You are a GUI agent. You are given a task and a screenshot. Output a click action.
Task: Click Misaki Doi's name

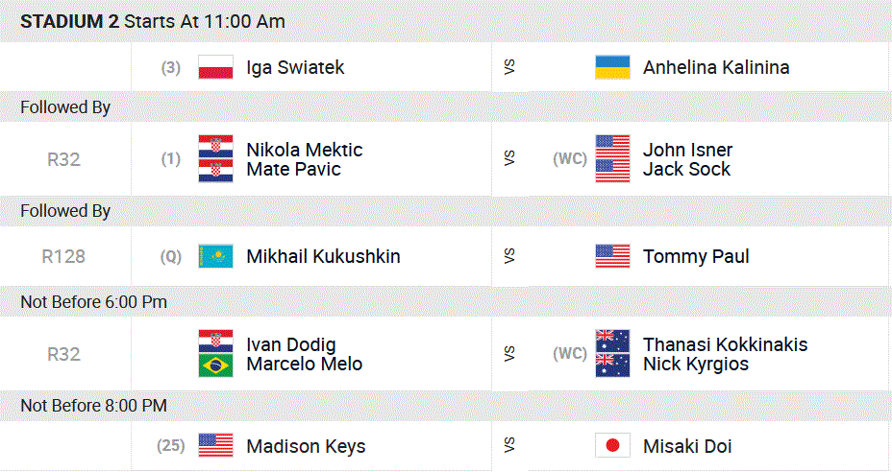(687, 446)
